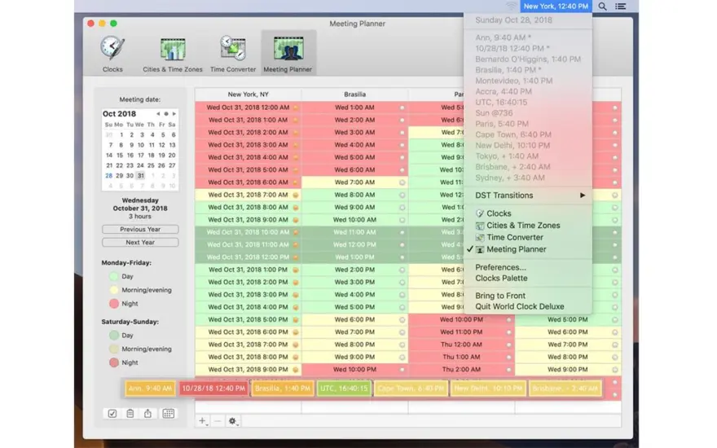Click the New York, 12:40 PM menu bar clock
Screen dimensions: 717x448
(x=556, y=7)
